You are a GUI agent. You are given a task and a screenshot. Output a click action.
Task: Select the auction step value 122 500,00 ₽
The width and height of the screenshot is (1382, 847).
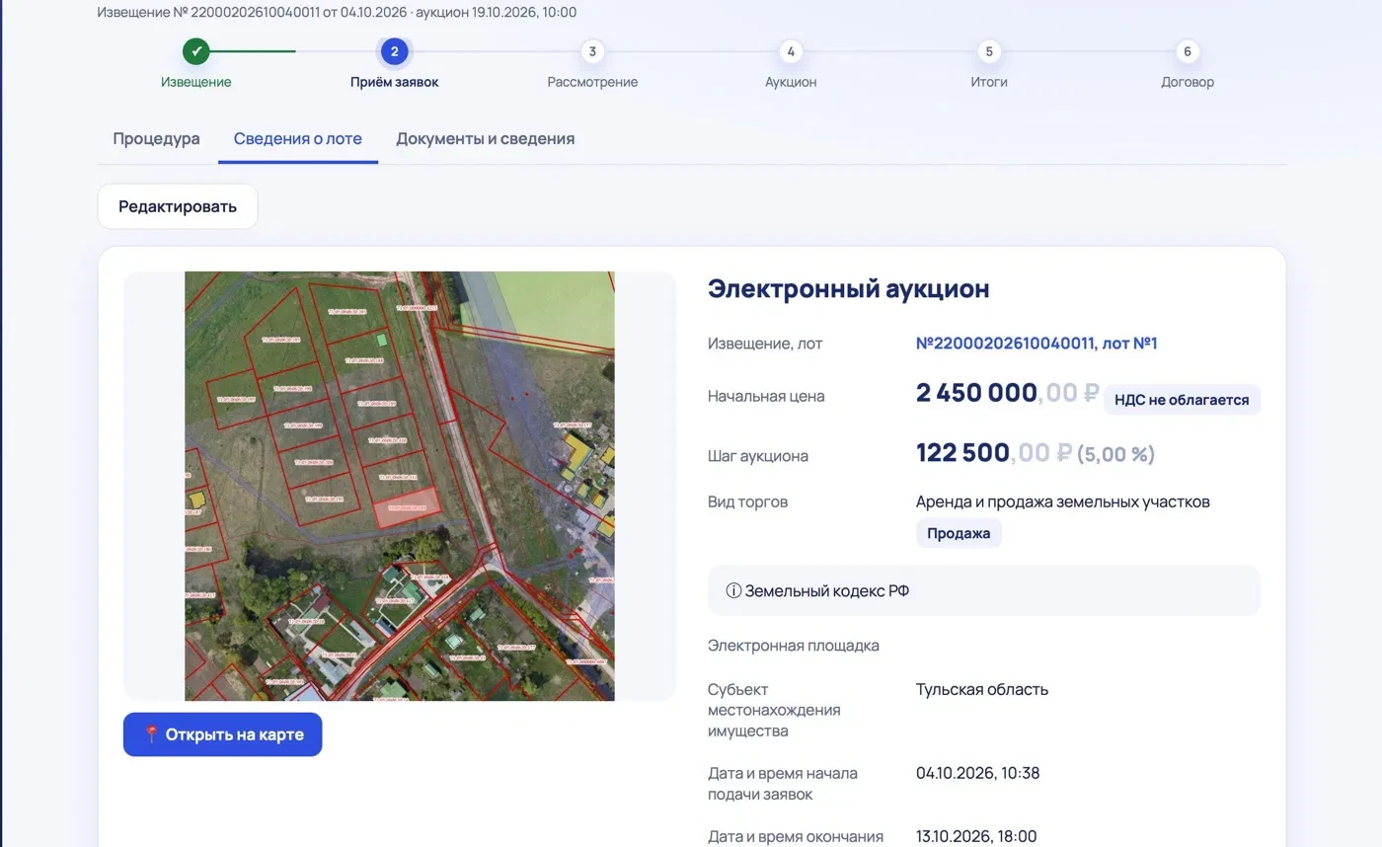994,453
